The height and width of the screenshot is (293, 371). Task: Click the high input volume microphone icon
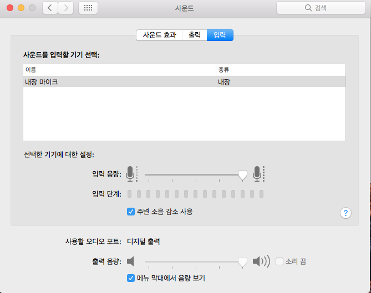click(258, 174)
